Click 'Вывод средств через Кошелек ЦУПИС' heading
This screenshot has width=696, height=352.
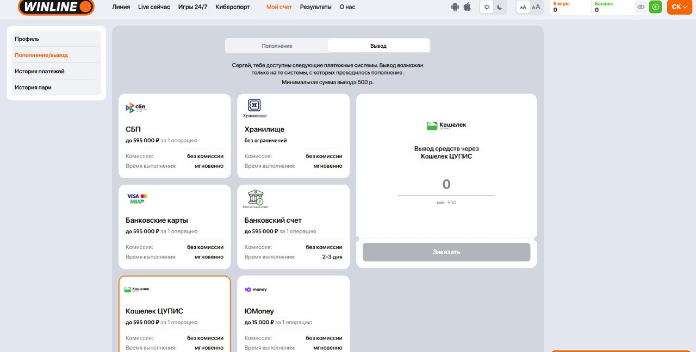tap(446, 152)
